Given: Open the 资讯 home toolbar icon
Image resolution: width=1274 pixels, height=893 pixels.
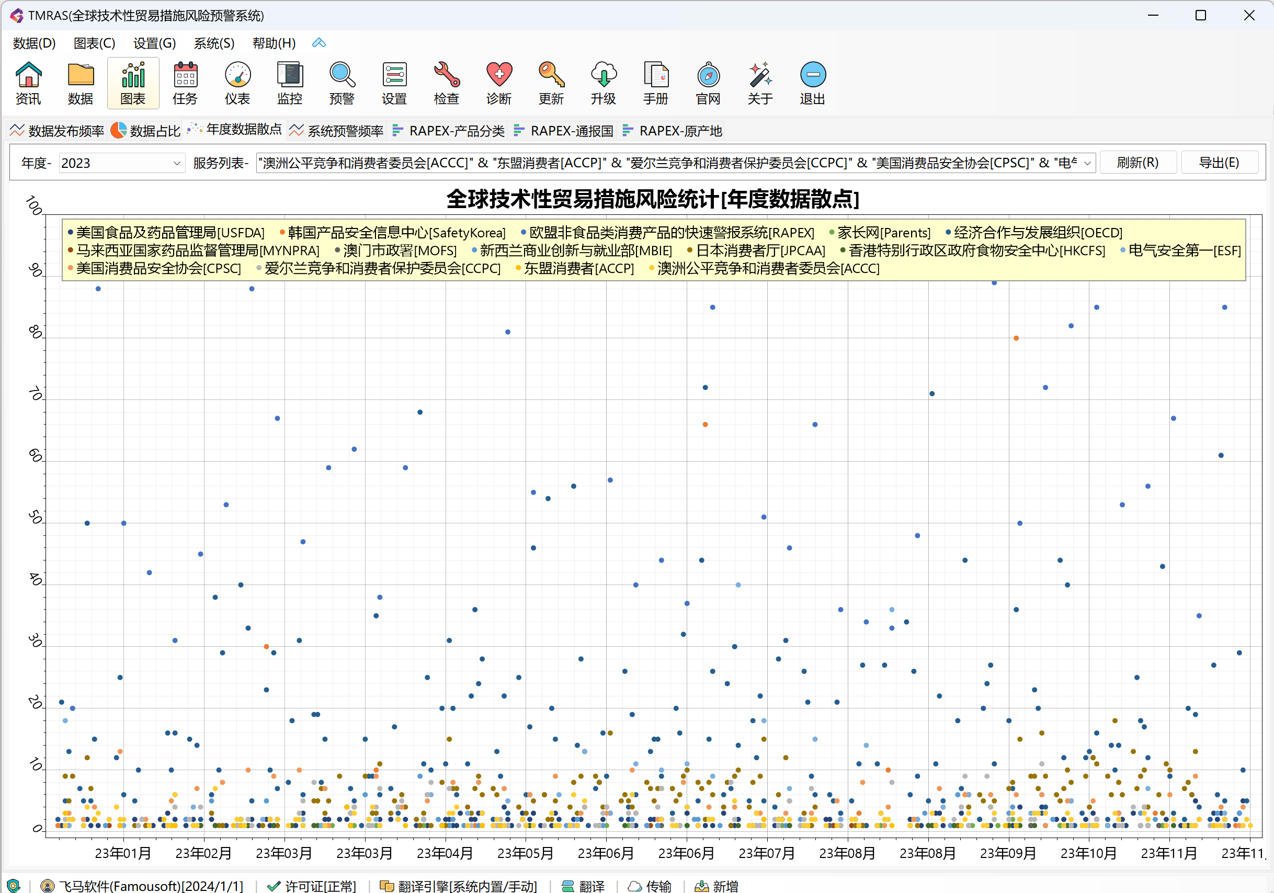Looking at the screenshot, I should 28,83.
